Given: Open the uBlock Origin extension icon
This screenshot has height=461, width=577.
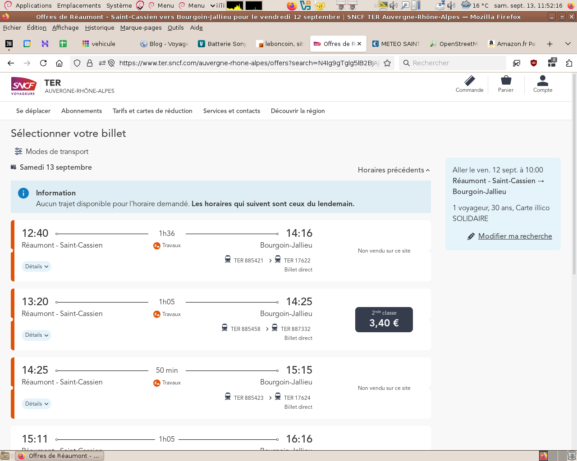Looking at the screenshot, I should tap(534, 63).
